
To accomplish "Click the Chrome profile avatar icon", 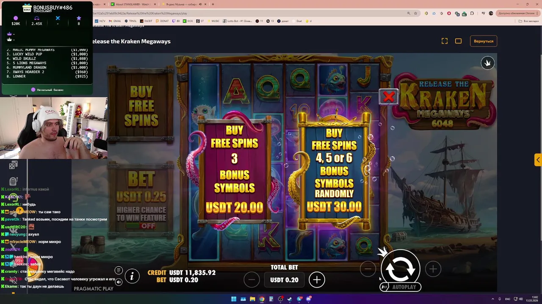I will coord(491,13).
